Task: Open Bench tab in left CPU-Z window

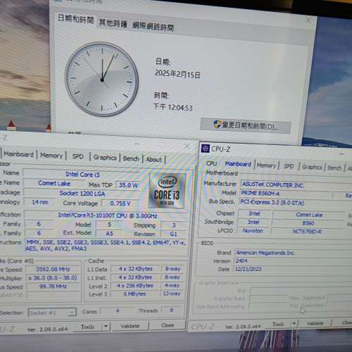Action: point(131,158)
